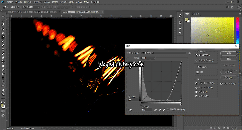Select the Pen tool

3,74
